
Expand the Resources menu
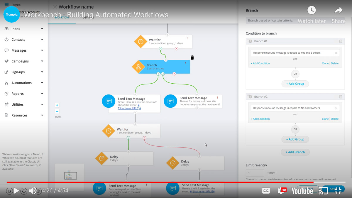[x=42, y=115]
